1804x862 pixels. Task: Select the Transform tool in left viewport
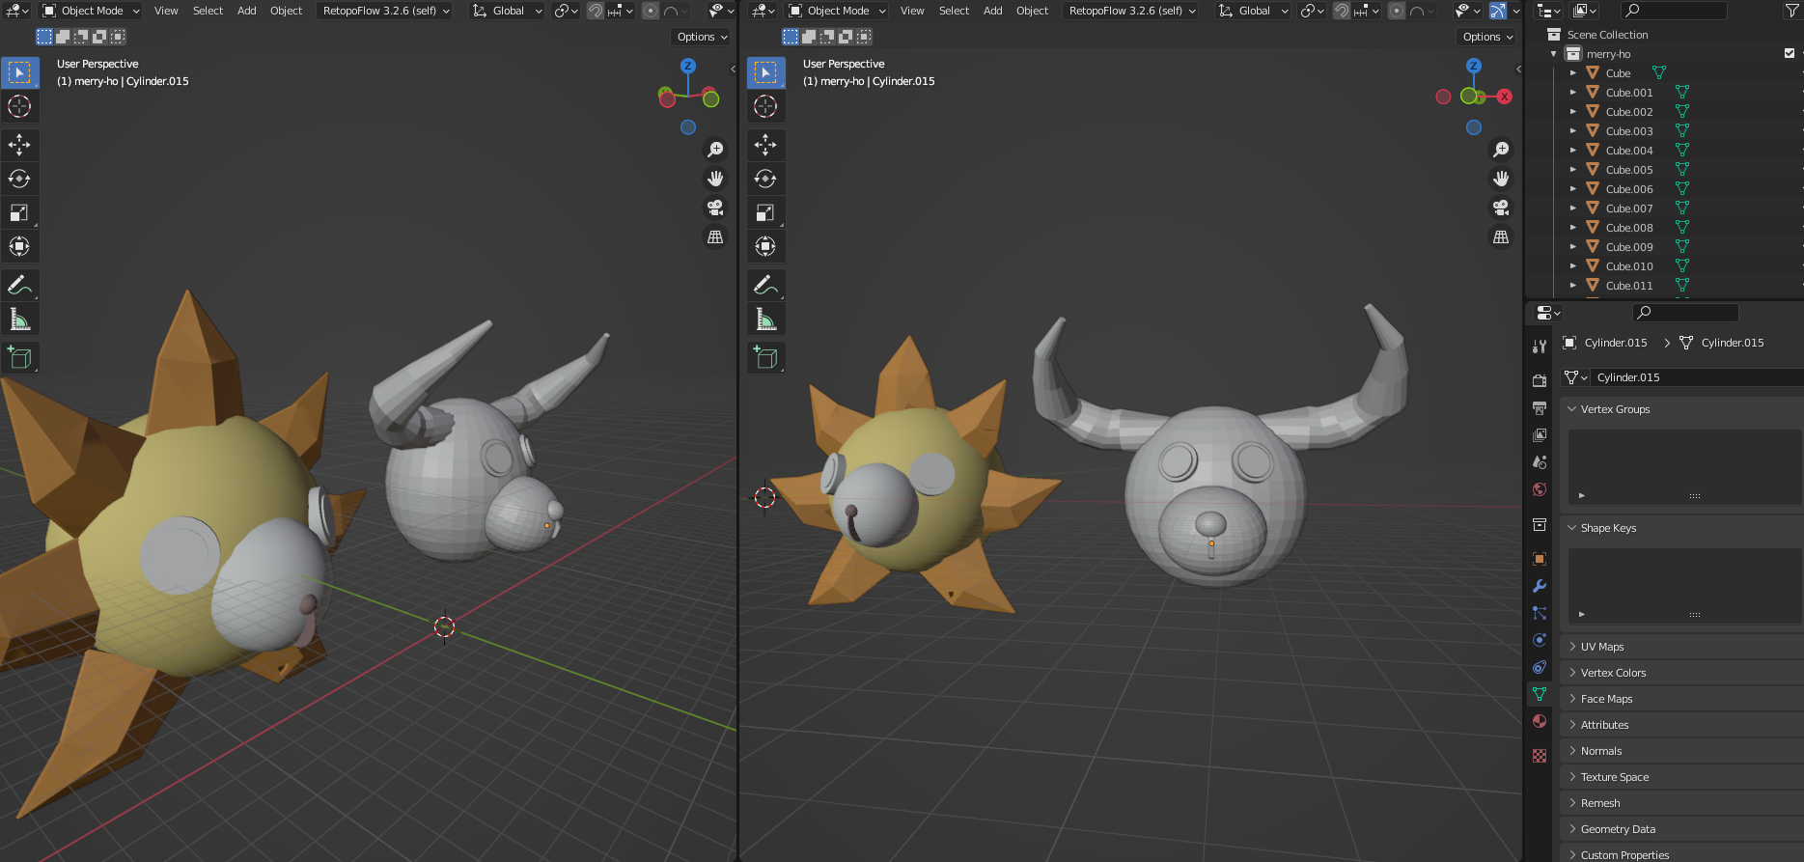19,246
